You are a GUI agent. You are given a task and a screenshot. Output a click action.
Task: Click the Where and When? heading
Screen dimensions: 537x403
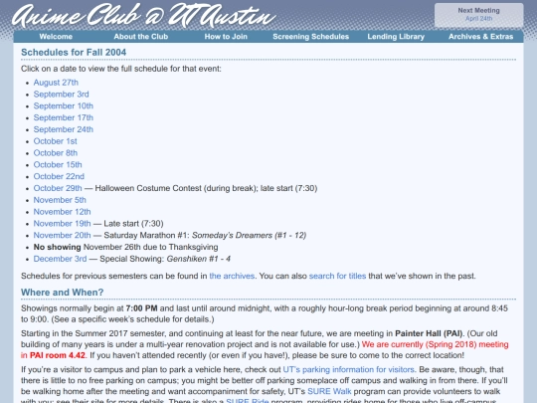(62, 293)
